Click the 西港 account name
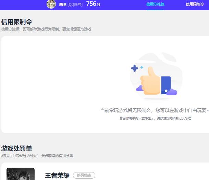The width and height of the screenshot is (209, 180). click(63, 4)
